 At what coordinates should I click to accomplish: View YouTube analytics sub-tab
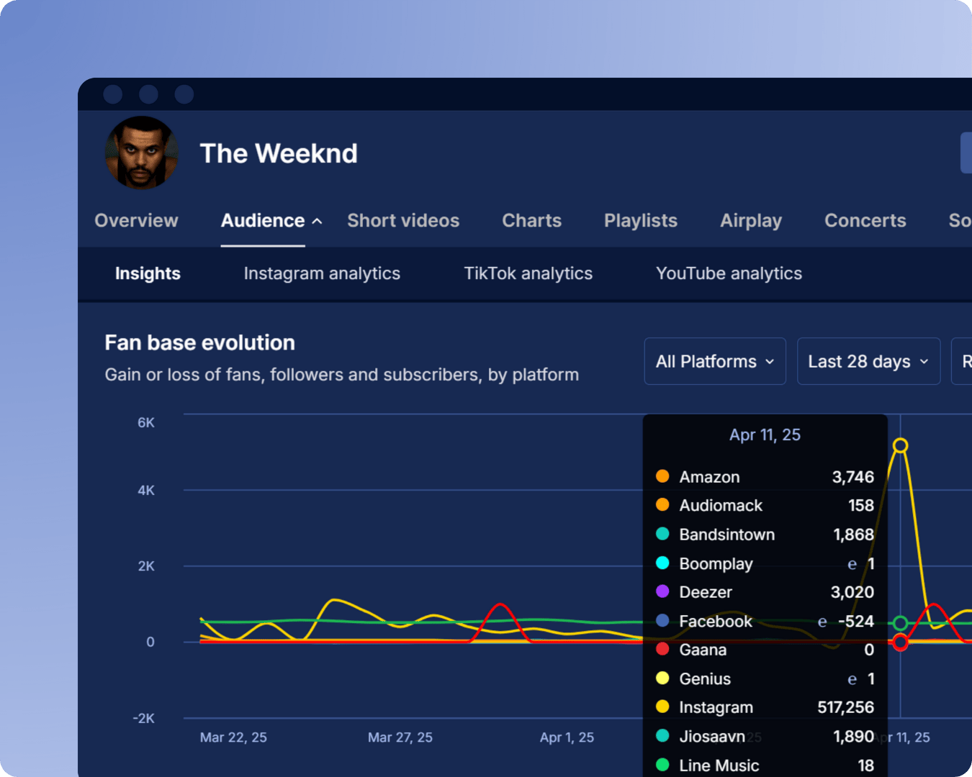coord(729,273)
